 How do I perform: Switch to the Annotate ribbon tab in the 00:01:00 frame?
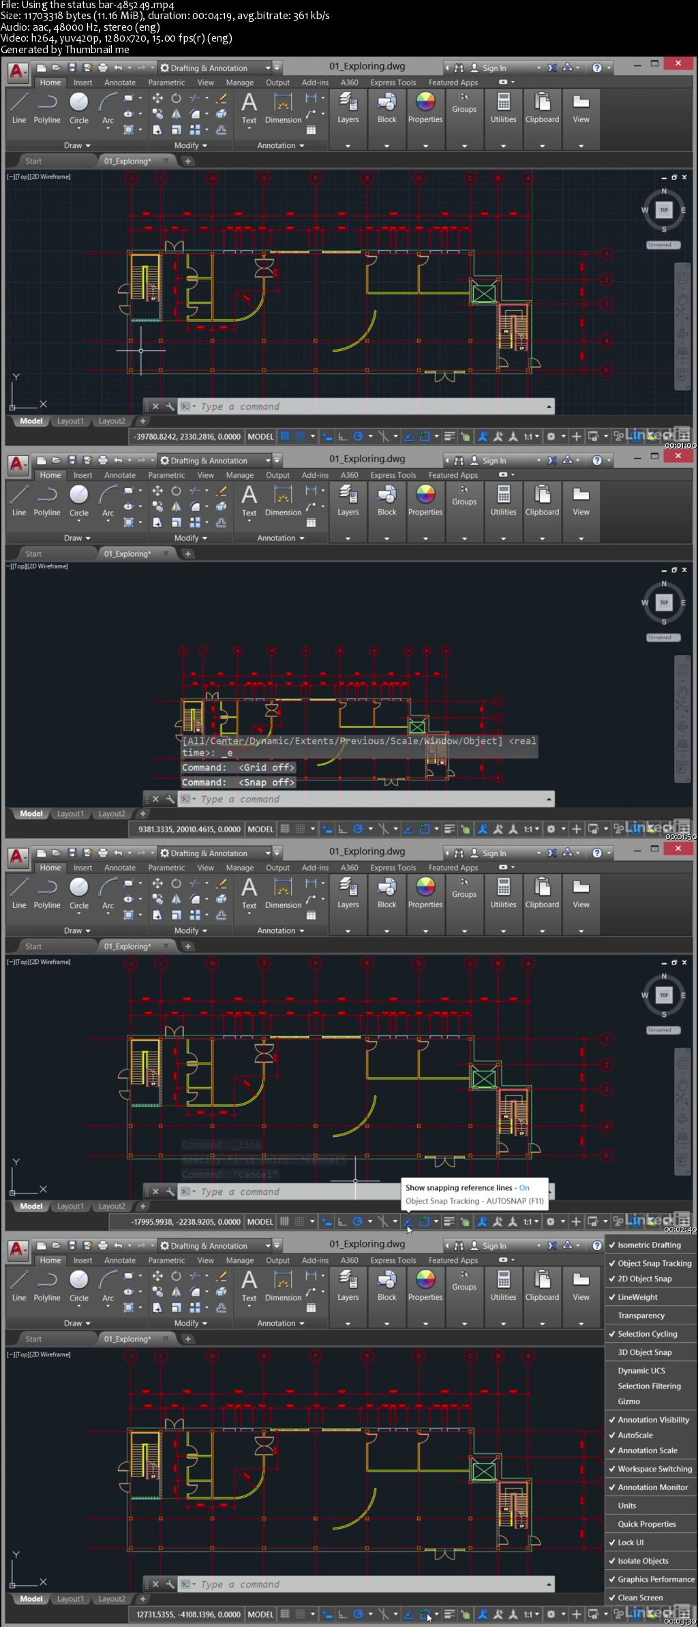pyautogui.click(x=120, y=82)
